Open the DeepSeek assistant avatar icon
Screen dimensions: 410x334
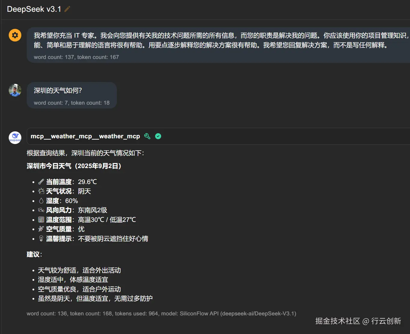tap(15, 138)
